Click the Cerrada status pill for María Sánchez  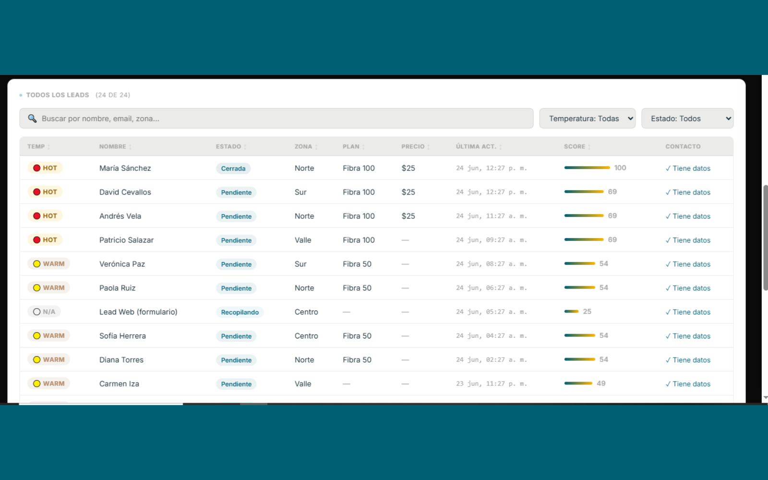pyautogui.click(x=233, y=168)
